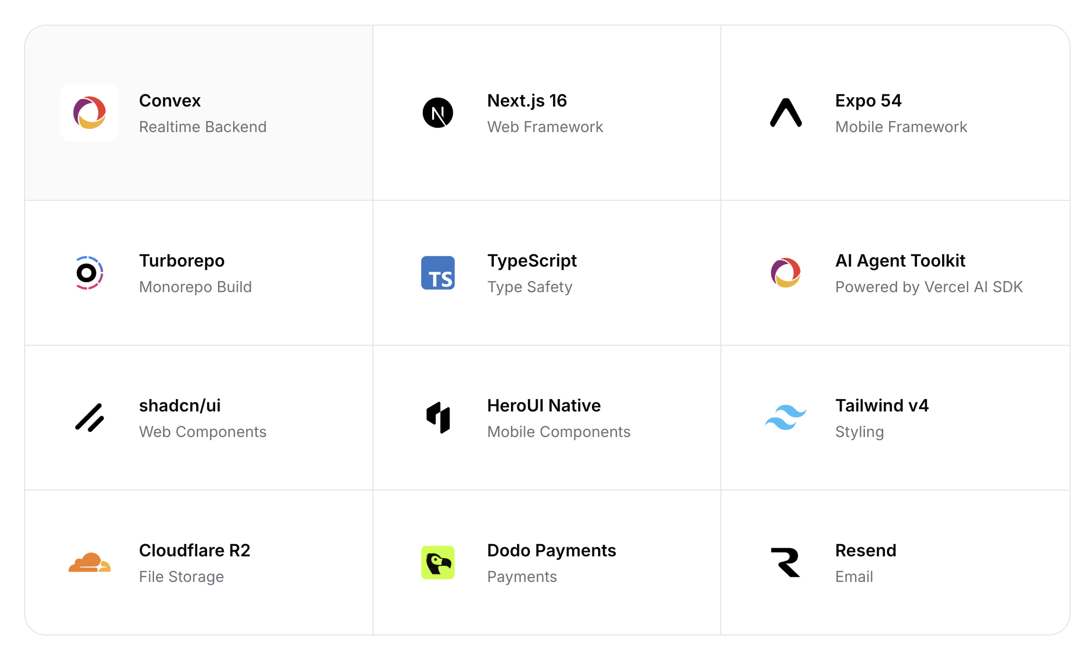Image resolution: width=1090 pixels, height=661 pixels.
Task: Click the Powered by Vercel AI SDK subtitle
Action: 928,287
